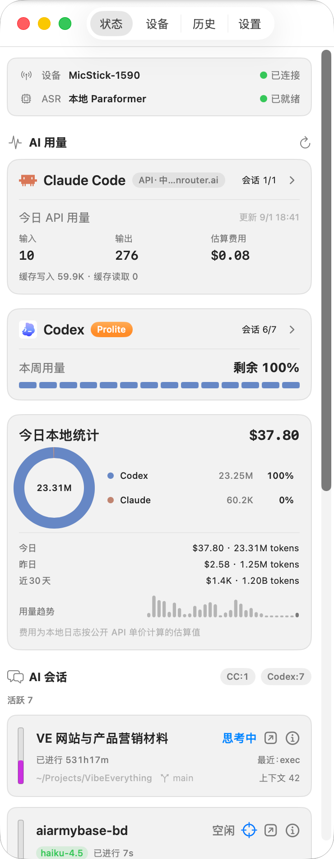This screenshot has width=334, height=859.
Task: Click the chat bubbles icon beside AI 会话
Action: click(x=15, y=677)
